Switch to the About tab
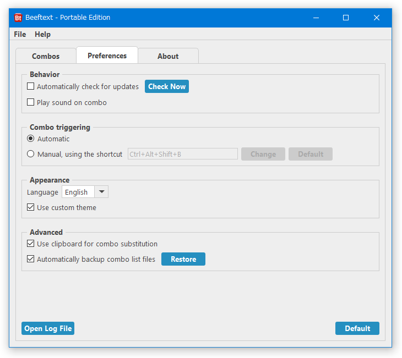The image size is (402, 358). (x=168, y=56)
